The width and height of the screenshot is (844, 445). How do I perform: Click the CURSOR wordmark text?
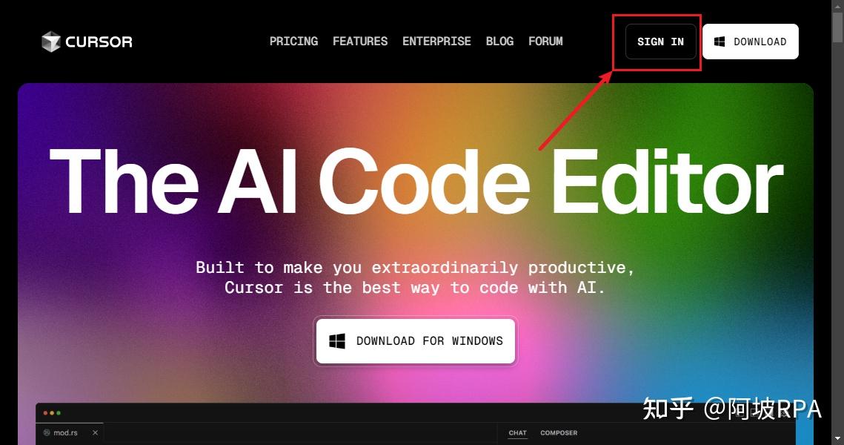[x=99, y=42]
